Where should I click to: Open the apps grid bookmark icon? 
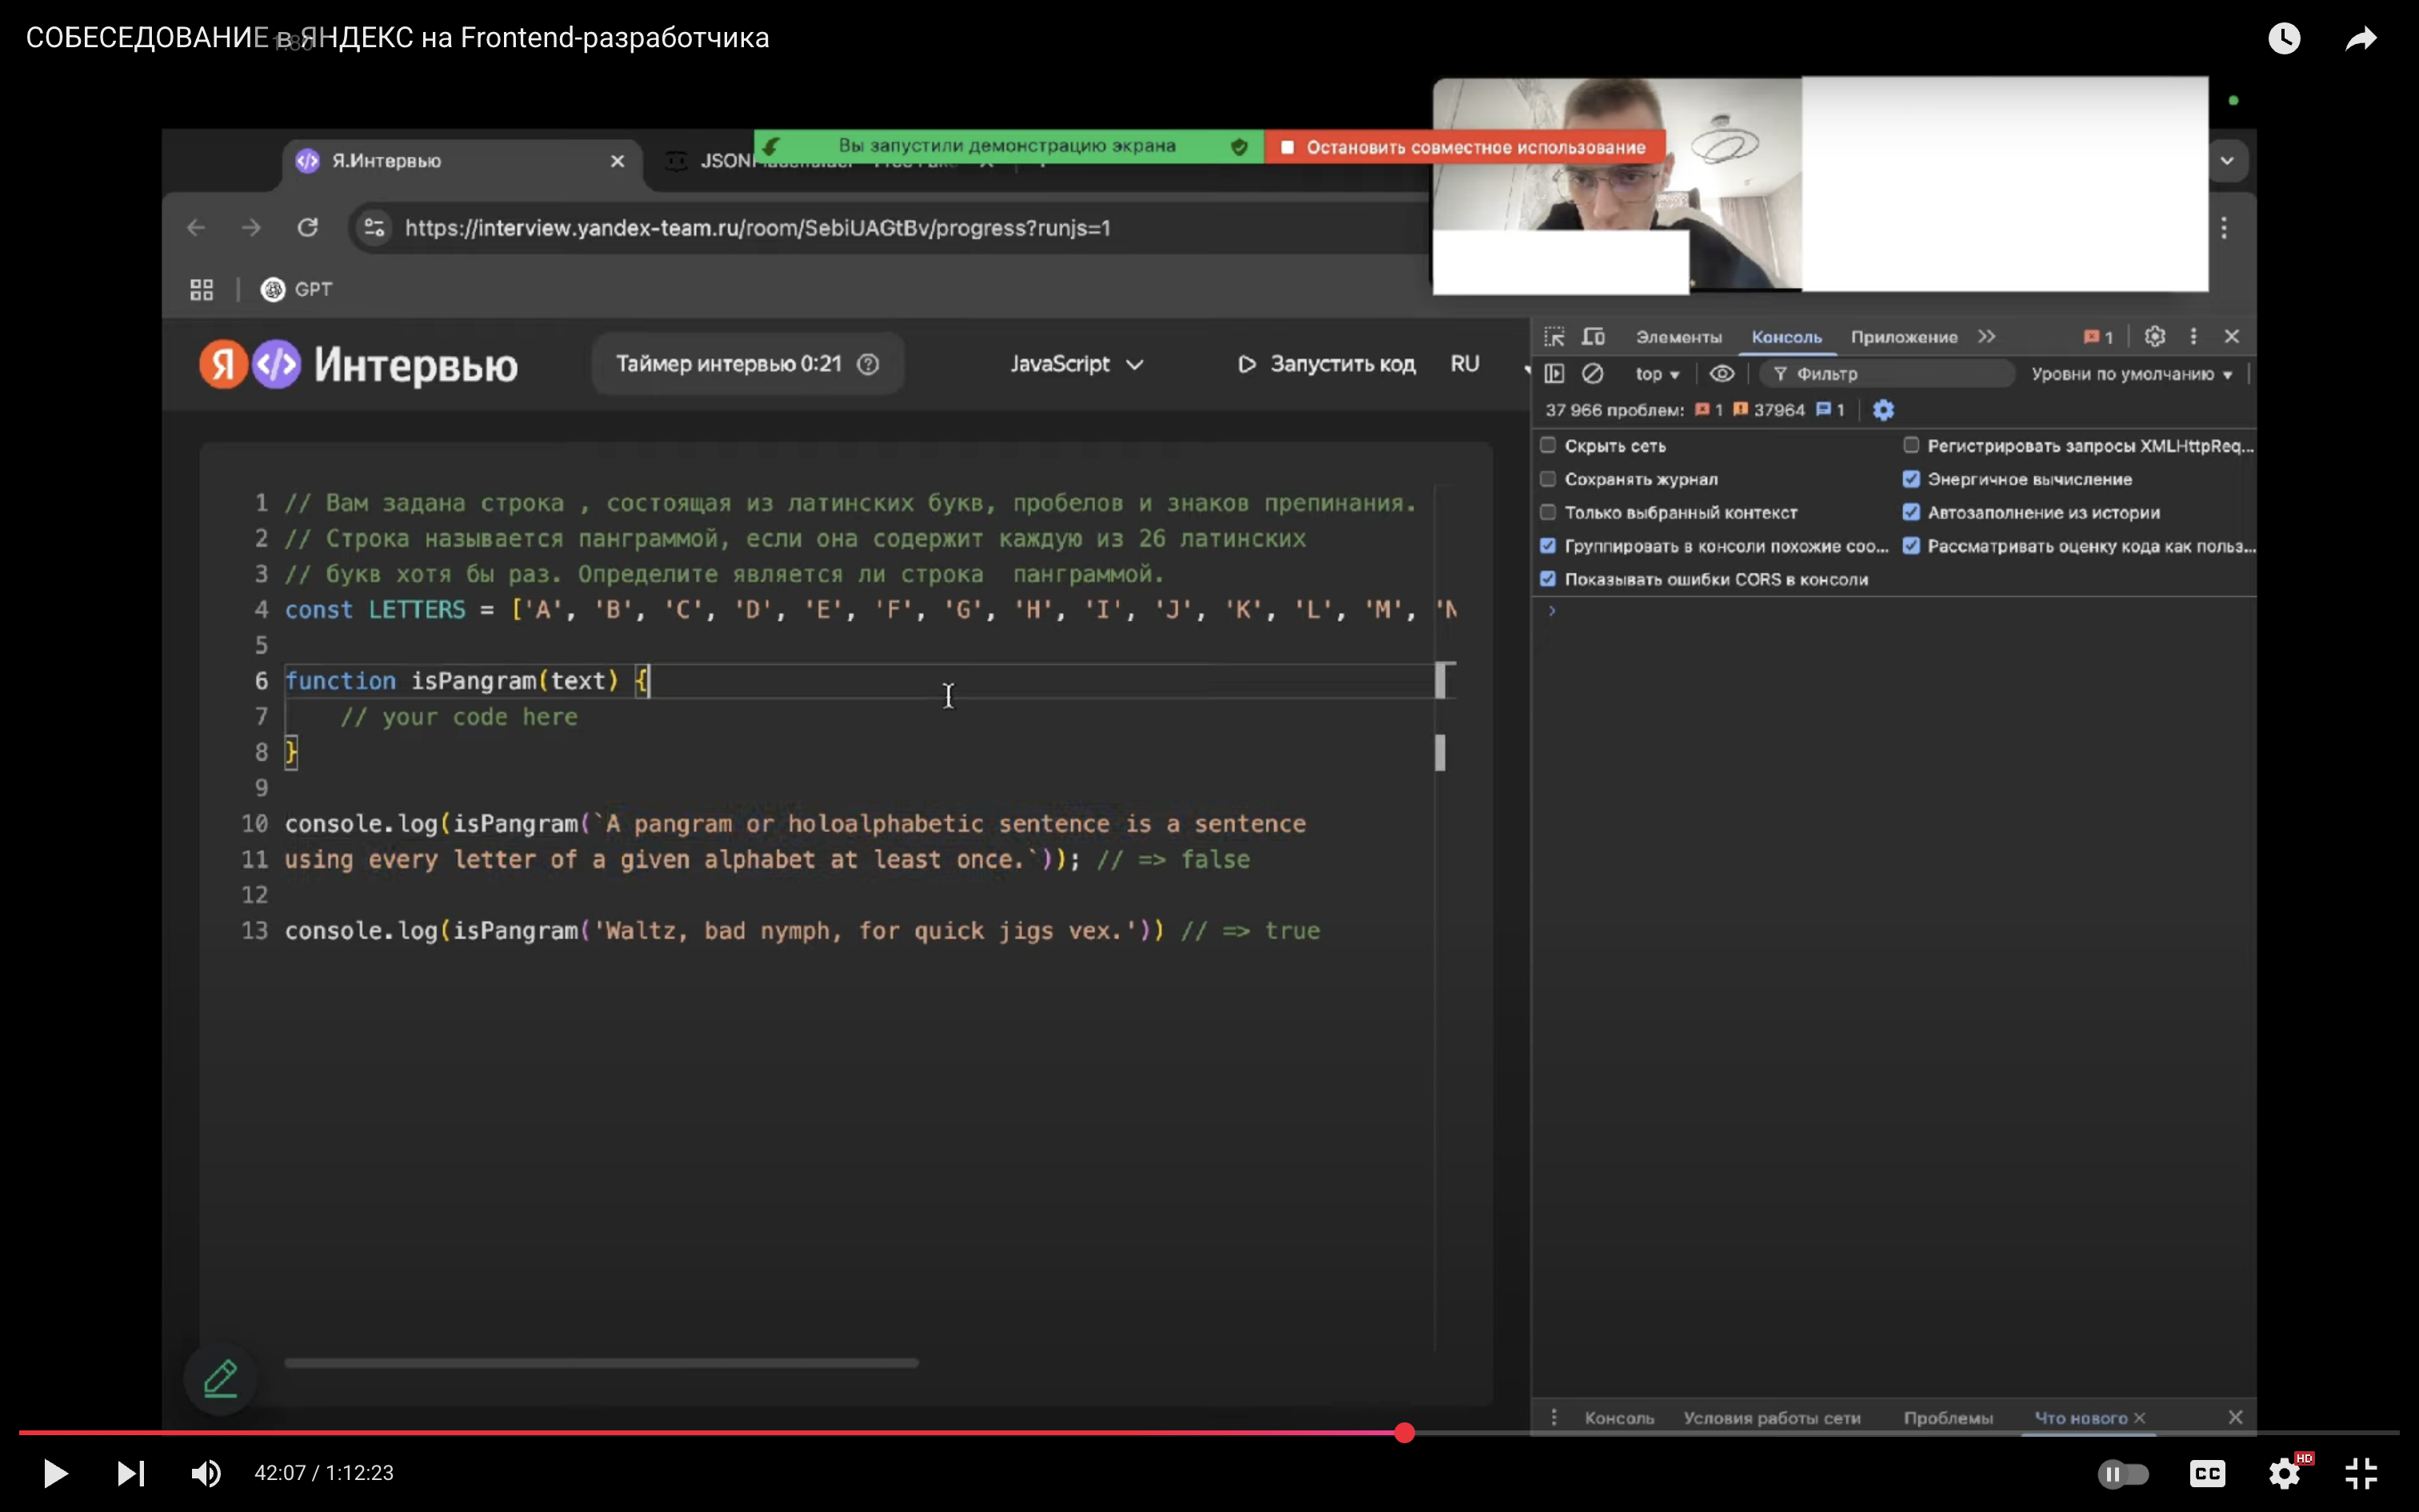point(202,290)
